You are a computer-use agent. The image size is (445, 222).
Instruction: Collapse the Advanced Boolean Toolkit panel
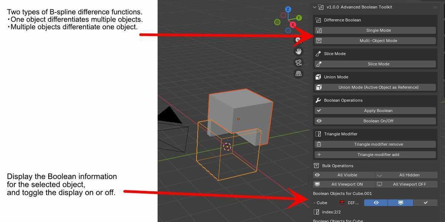315,7
